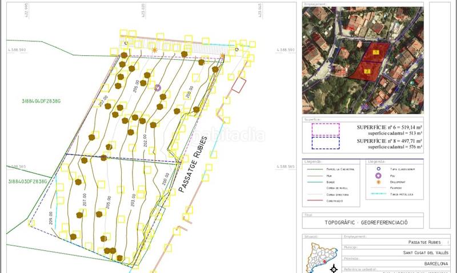Click the small red rectangle outline beside the road
This screenshot has width=457, height=273.
pyautogui.click(x=239, y=85)
